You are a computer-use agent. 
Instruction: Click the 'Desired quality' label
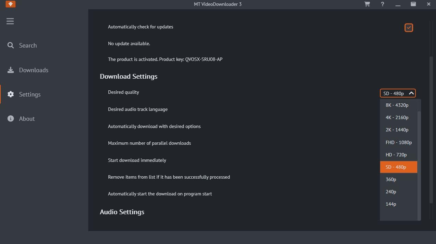point(123,92)
